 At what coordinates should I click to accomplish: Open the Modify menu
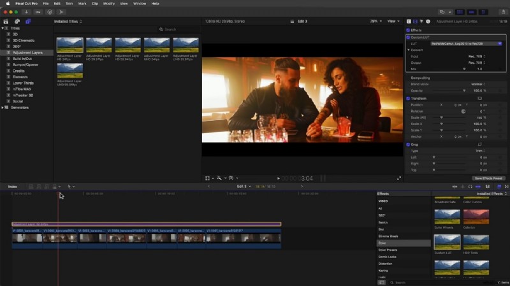pyautogui.click(x=109, y=4)
